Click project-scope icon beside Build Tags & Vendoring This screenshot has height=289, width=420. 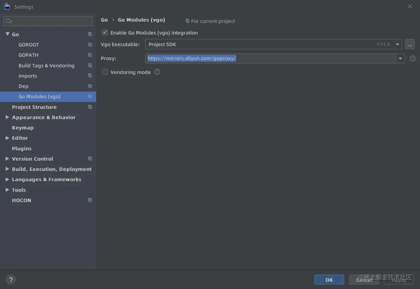[x=90, y=65]
